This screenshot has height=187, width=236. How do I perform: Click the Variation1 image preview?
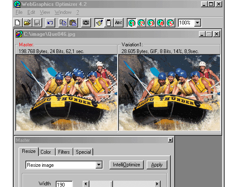pos(169,93)
